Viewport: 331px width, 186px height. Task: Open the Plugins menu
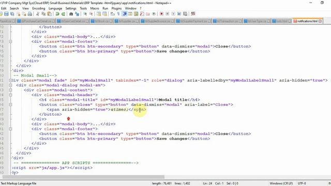coord(116,8)
